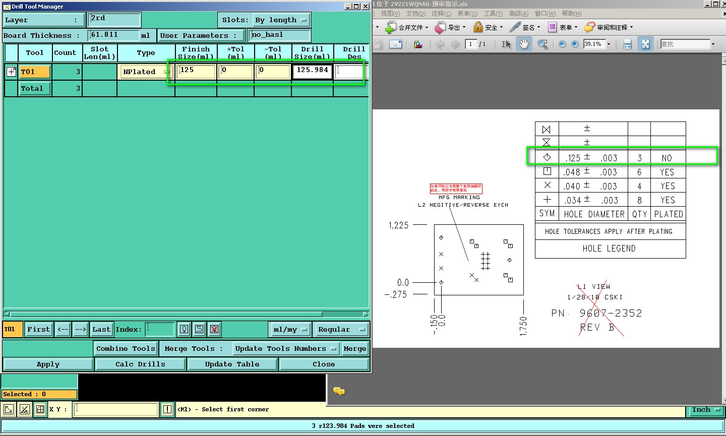Click the First navigation button
Screen dimensions: 726x436
tap(38, 329)
